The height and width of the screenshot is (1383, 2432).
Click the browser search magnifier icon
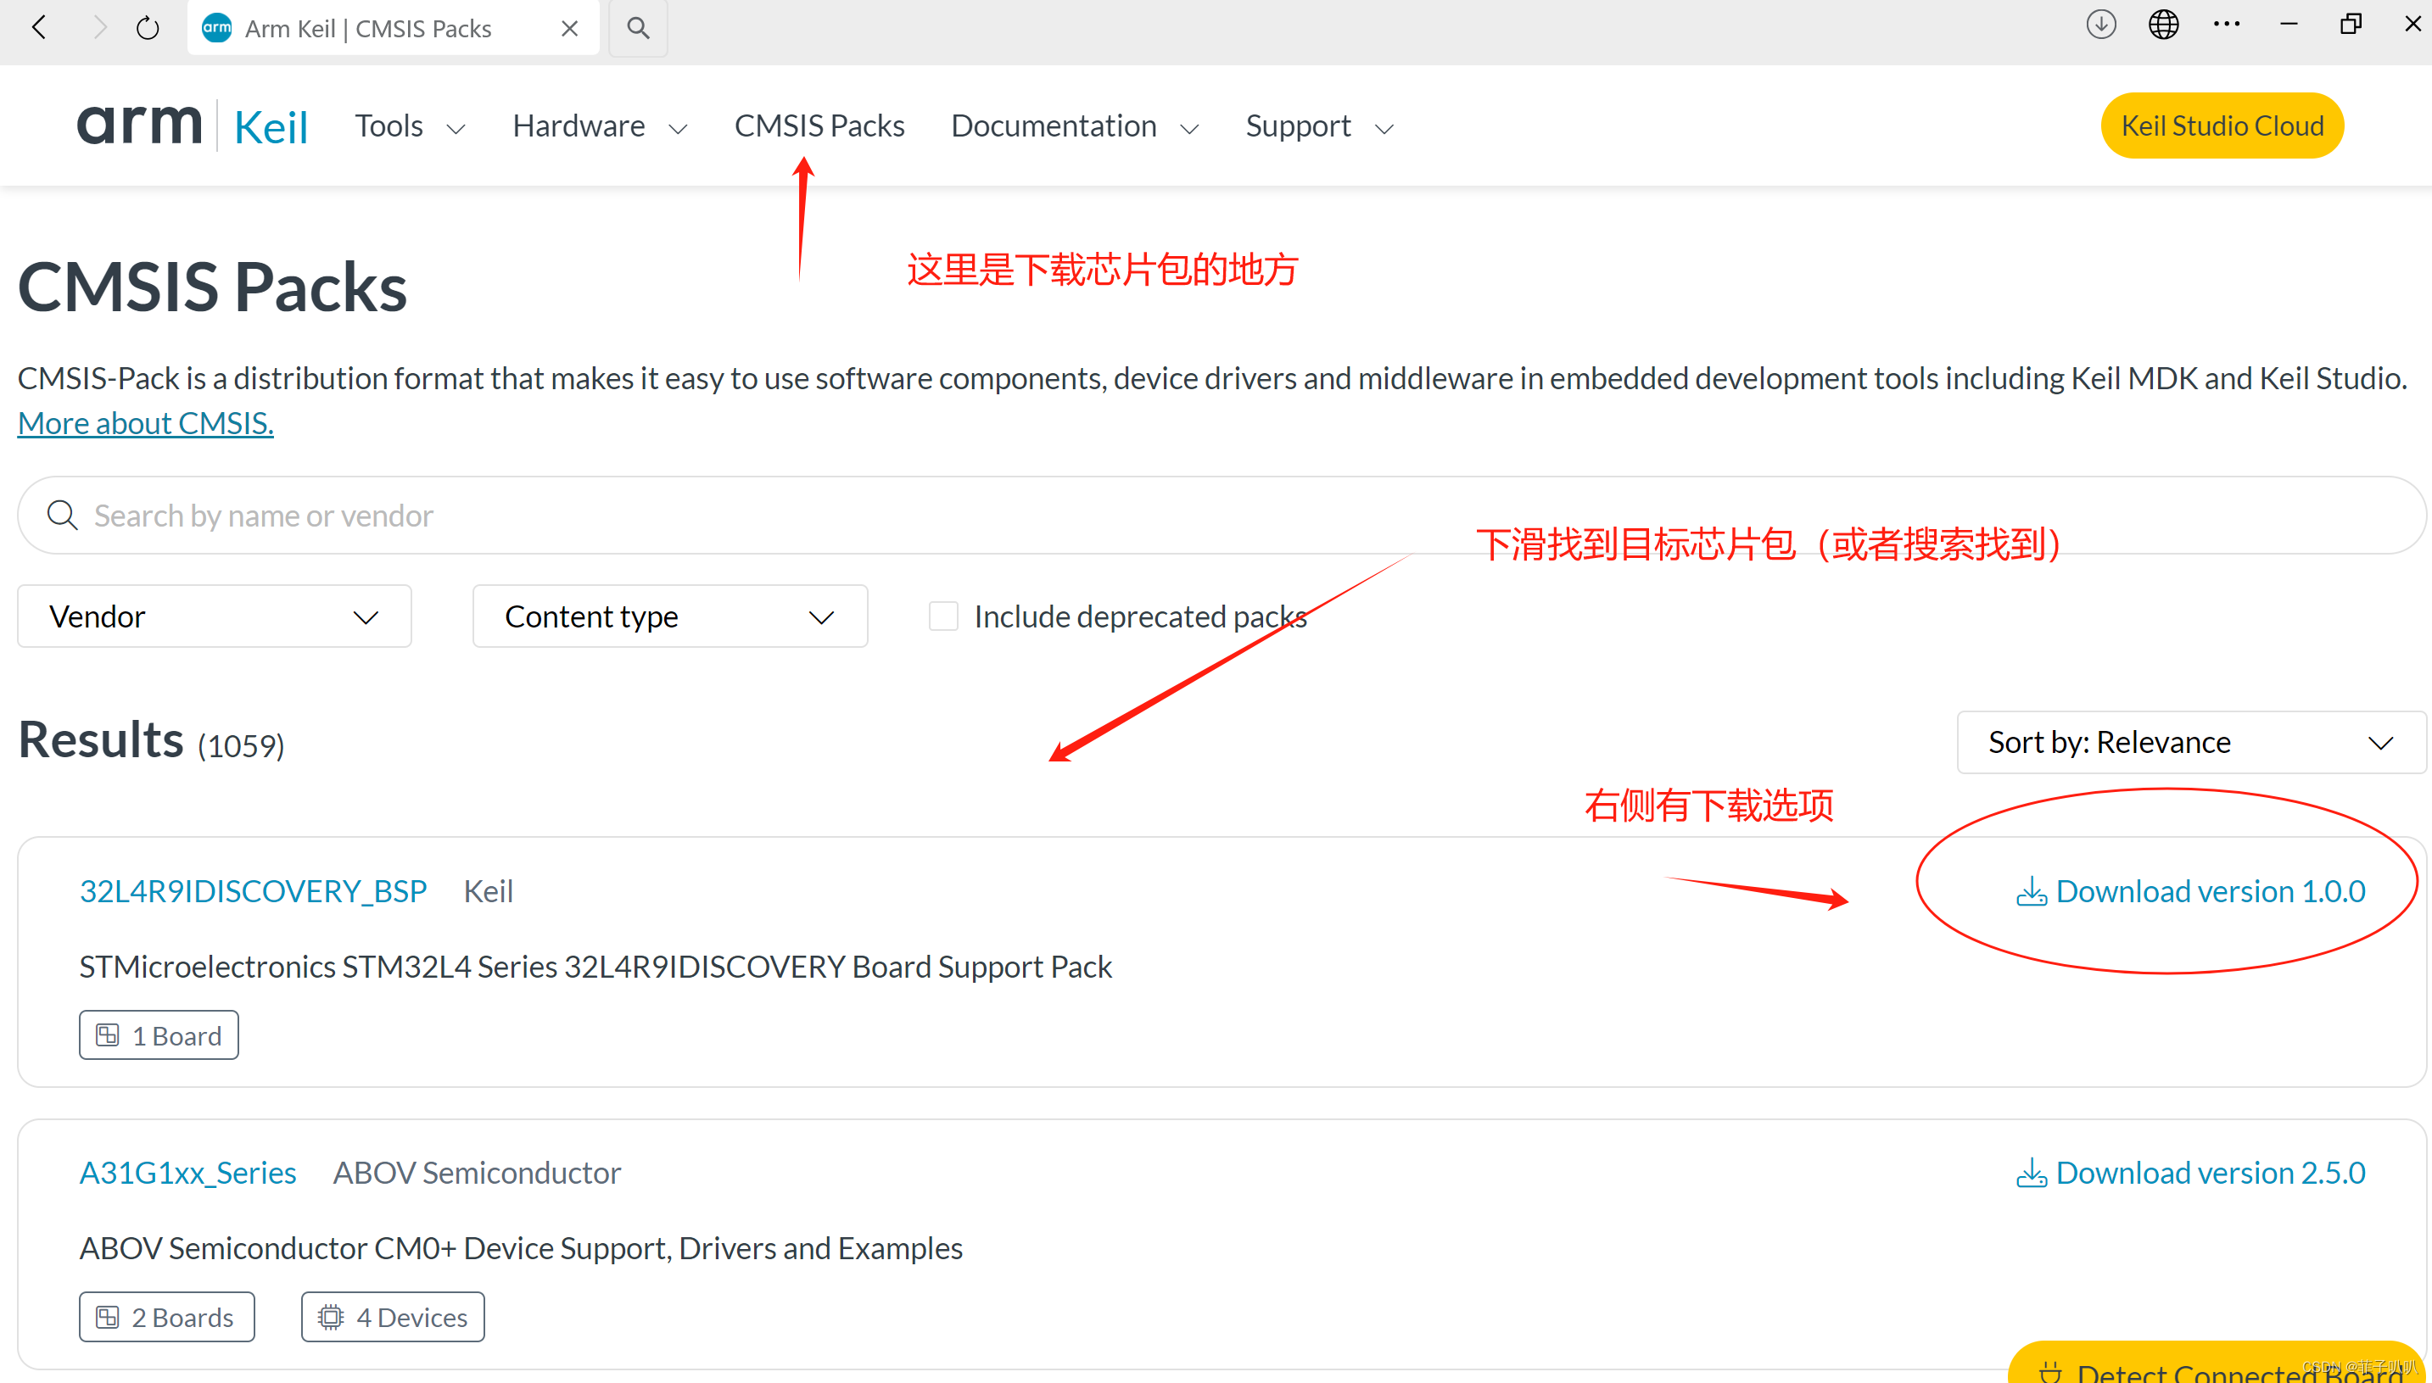(639, 27)
